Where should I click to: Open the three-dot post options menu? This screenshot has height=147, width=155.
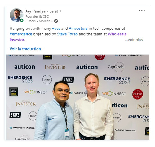(142, 11)
